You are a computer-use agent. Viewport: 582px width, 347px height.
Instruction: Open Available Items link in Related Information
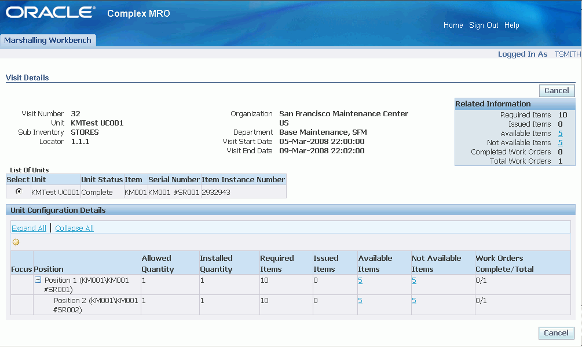click(x=560, y=133)
